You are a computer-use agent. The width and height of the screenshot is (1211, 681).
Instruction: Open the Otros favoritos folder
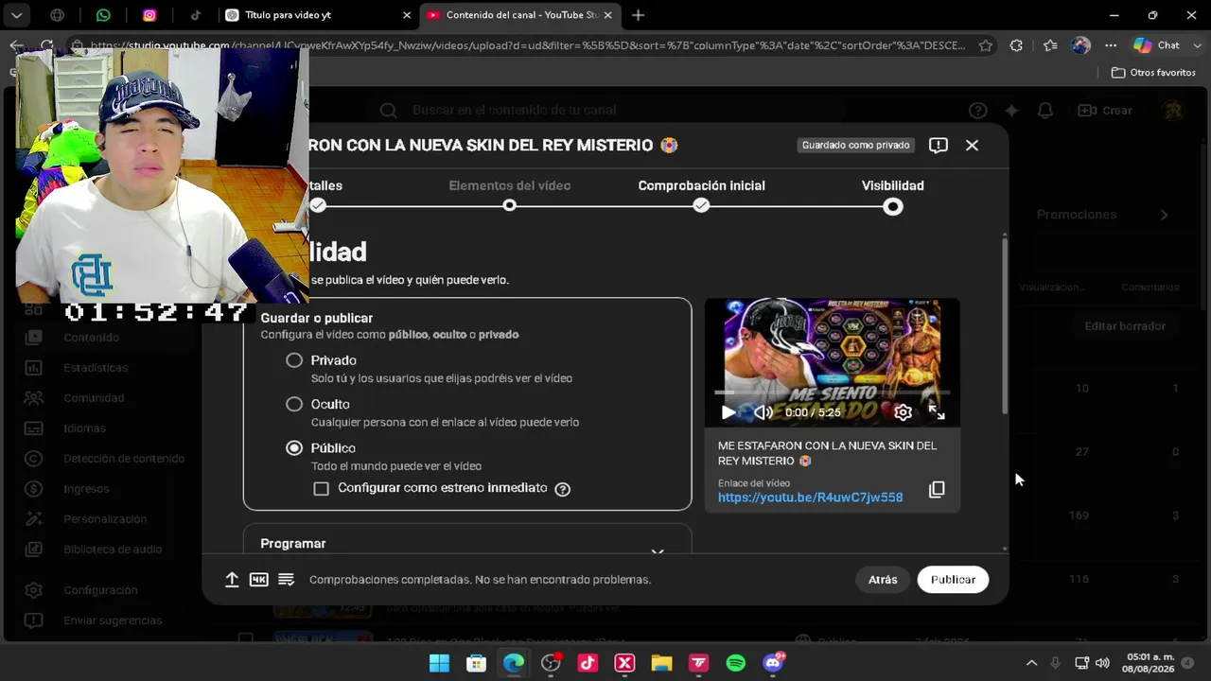pos(1153,73)
